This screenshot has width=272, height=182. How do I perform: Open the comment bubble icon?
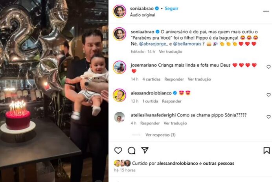click(x=132, y=151)
